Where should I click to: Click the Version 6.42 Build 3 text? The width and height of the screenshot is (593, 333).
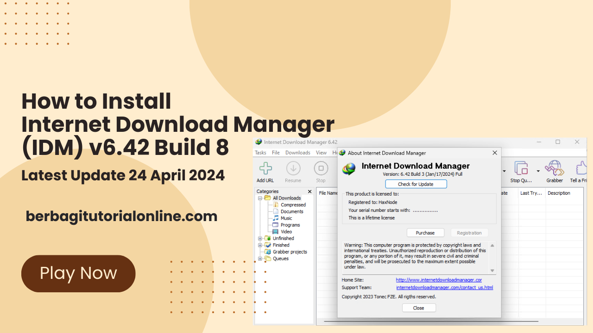(423, 174)
